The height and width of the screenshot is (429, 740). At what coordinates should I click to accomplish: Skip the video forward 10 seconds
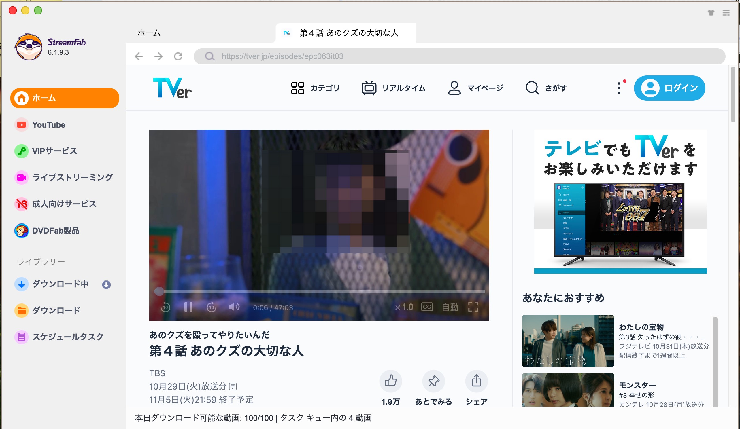pyautogui.click(x=212, y=307)
